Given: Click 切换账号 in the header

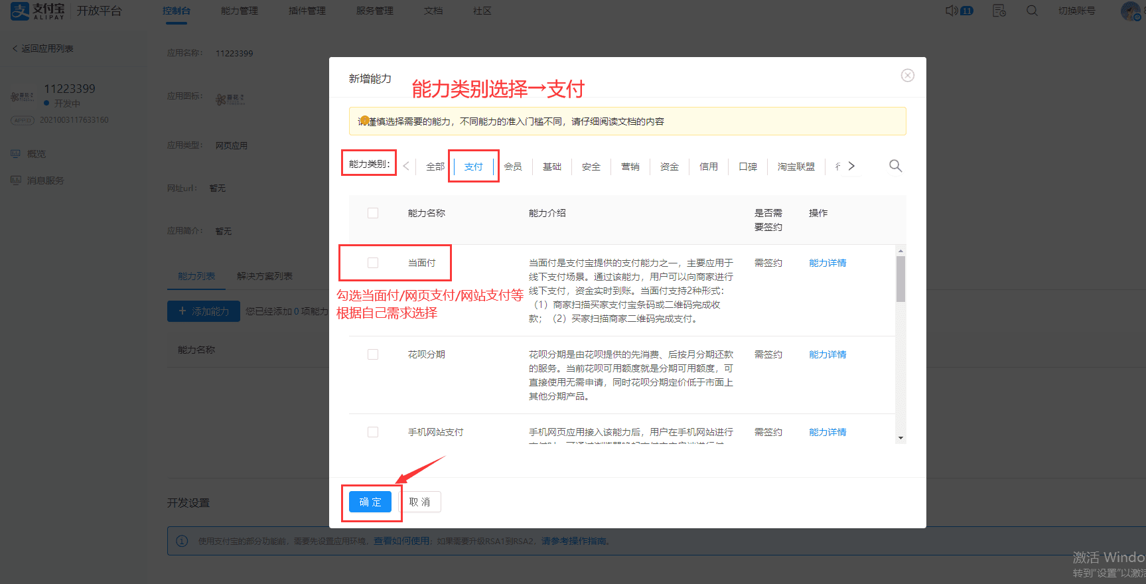Looking at the screenshot, I should 1077,11.
